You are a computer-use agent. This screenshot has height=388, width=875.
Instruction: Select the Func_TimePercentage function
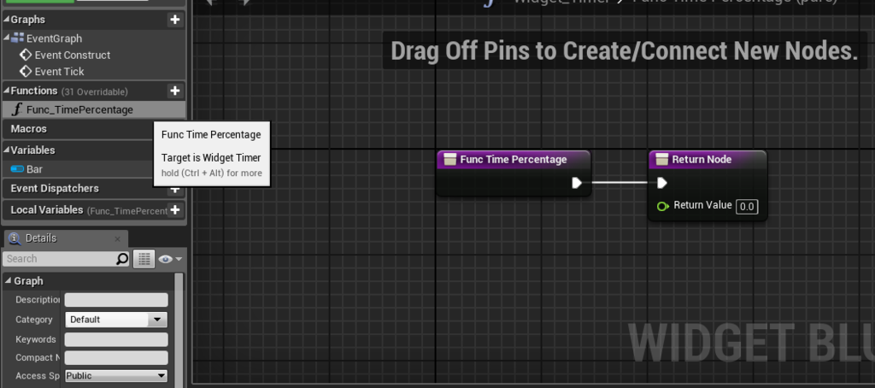pyautogui.click(x=94, y=109)
